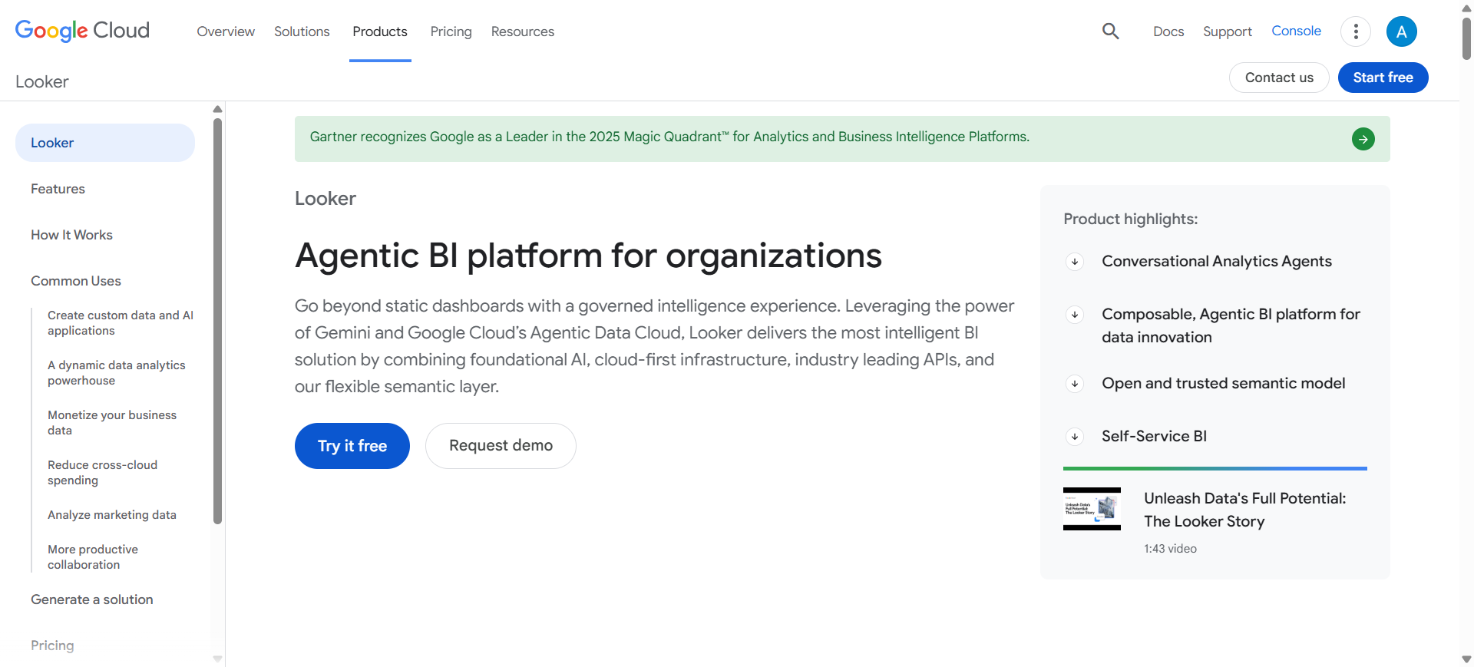1474x667 pixels.
Task: Click the page scrollbar down arrow
Action: (x=1466, y=659)
